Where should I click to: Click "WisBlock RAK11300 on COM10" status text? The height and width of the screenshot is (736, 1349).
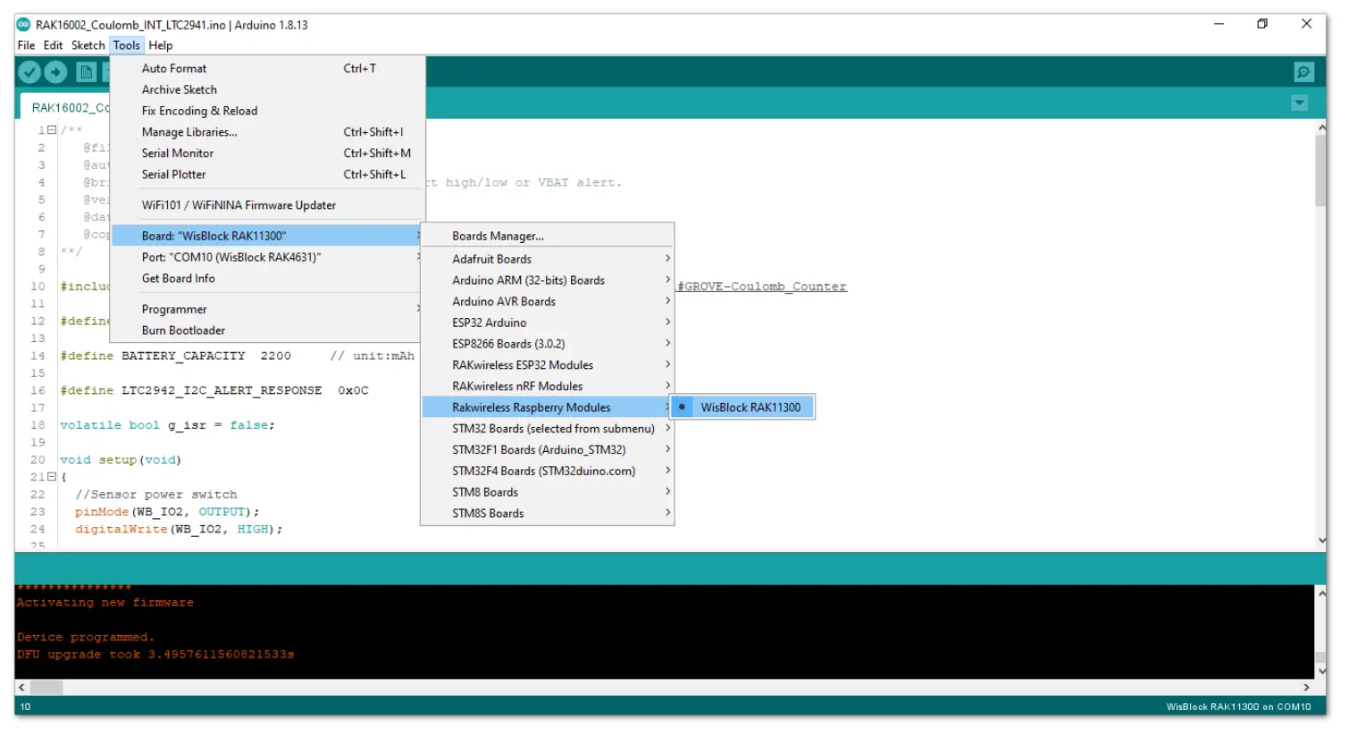(1238, 707)
